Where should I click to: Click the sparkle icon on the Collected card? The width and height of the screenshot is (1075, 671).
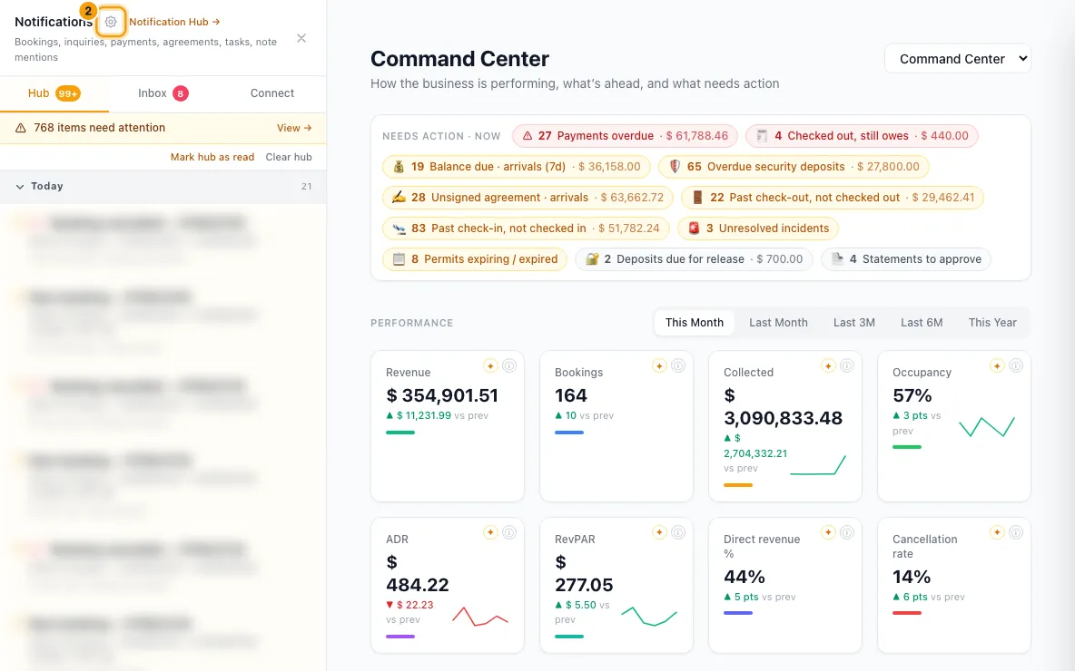pos(828,365)
